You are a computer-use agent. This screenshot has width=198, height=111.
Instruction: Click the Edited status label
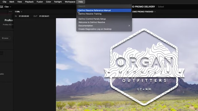(x=161, y=7)
